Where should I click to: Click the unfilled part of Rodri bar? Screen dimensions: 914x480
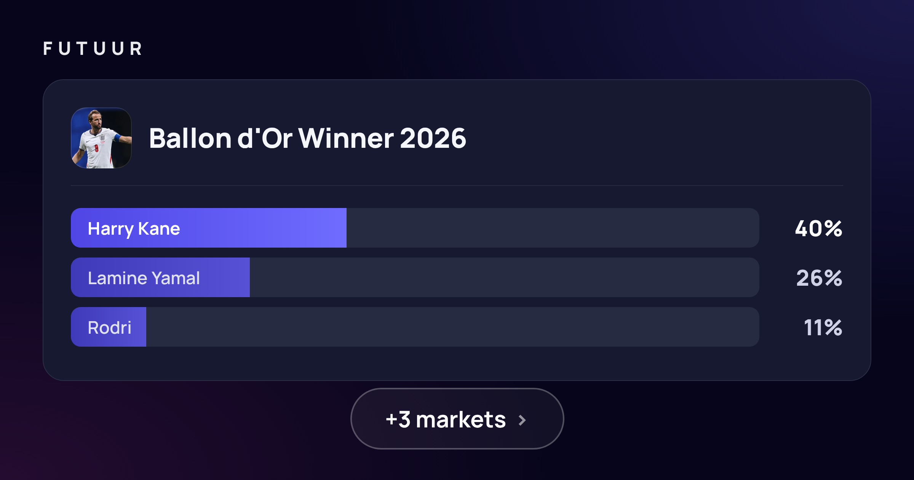tap(453, 327)
